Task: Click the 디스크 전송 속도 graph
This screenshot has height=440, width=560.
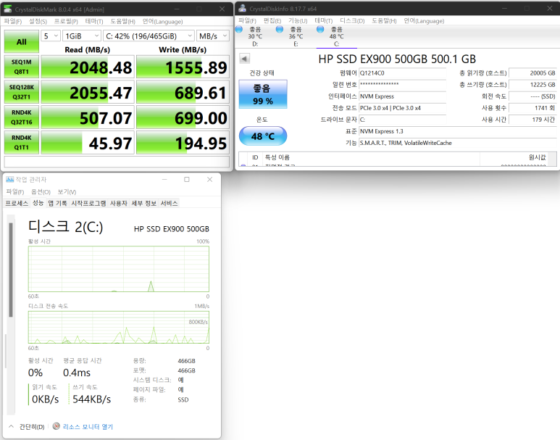Action: click(x=119, y=328)
